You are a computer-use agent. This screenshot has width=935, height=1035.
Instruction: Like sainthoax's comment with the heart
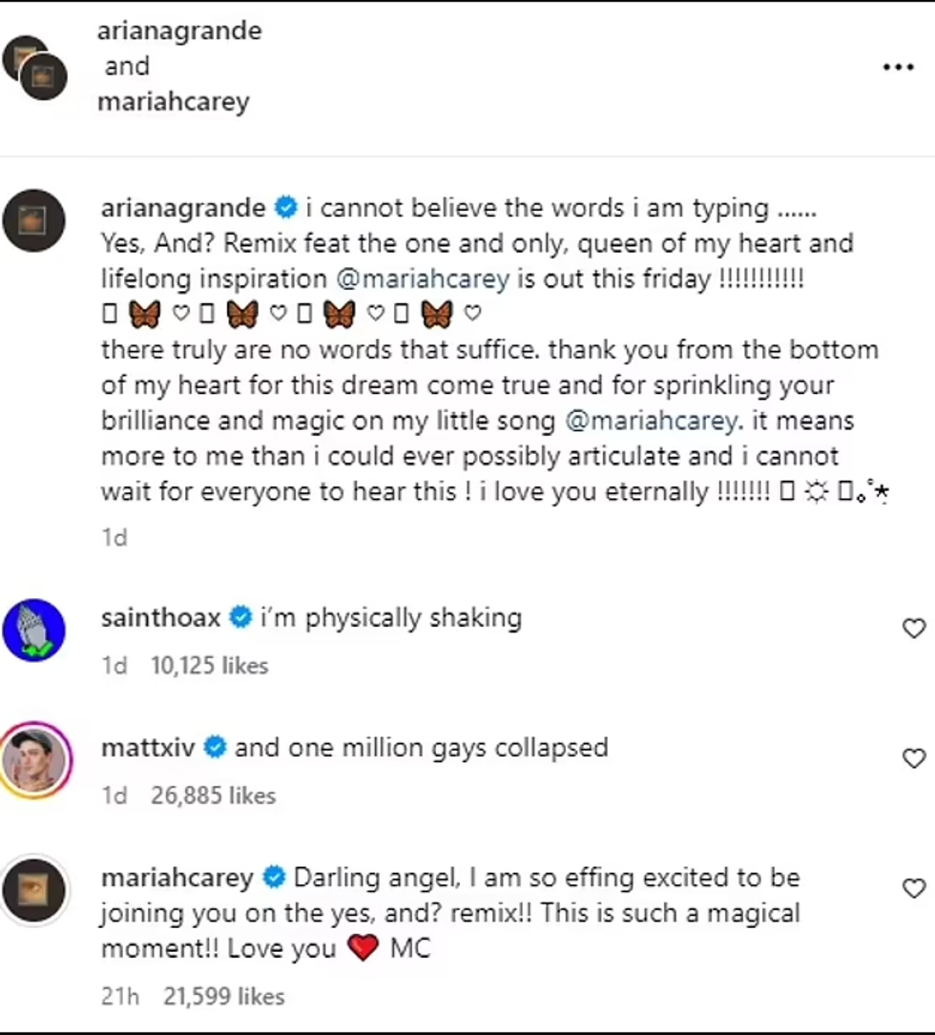[914, 629]
